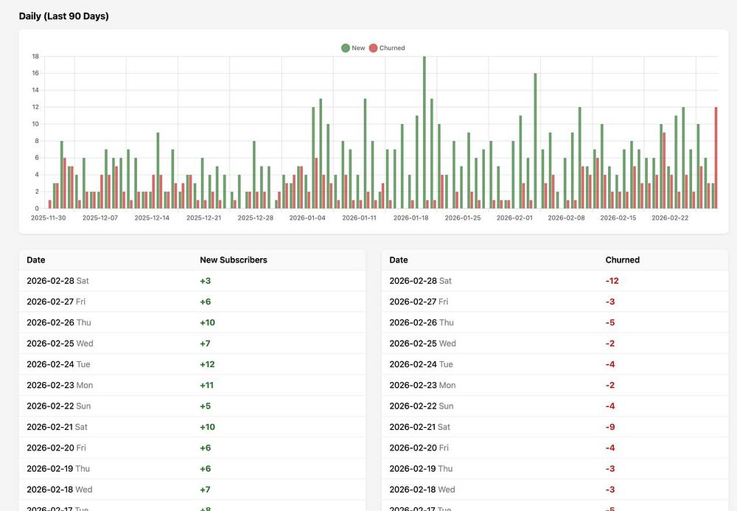Click the 2025-12-07 x-axis label
The image size is (737, 511).
[100, 218]
